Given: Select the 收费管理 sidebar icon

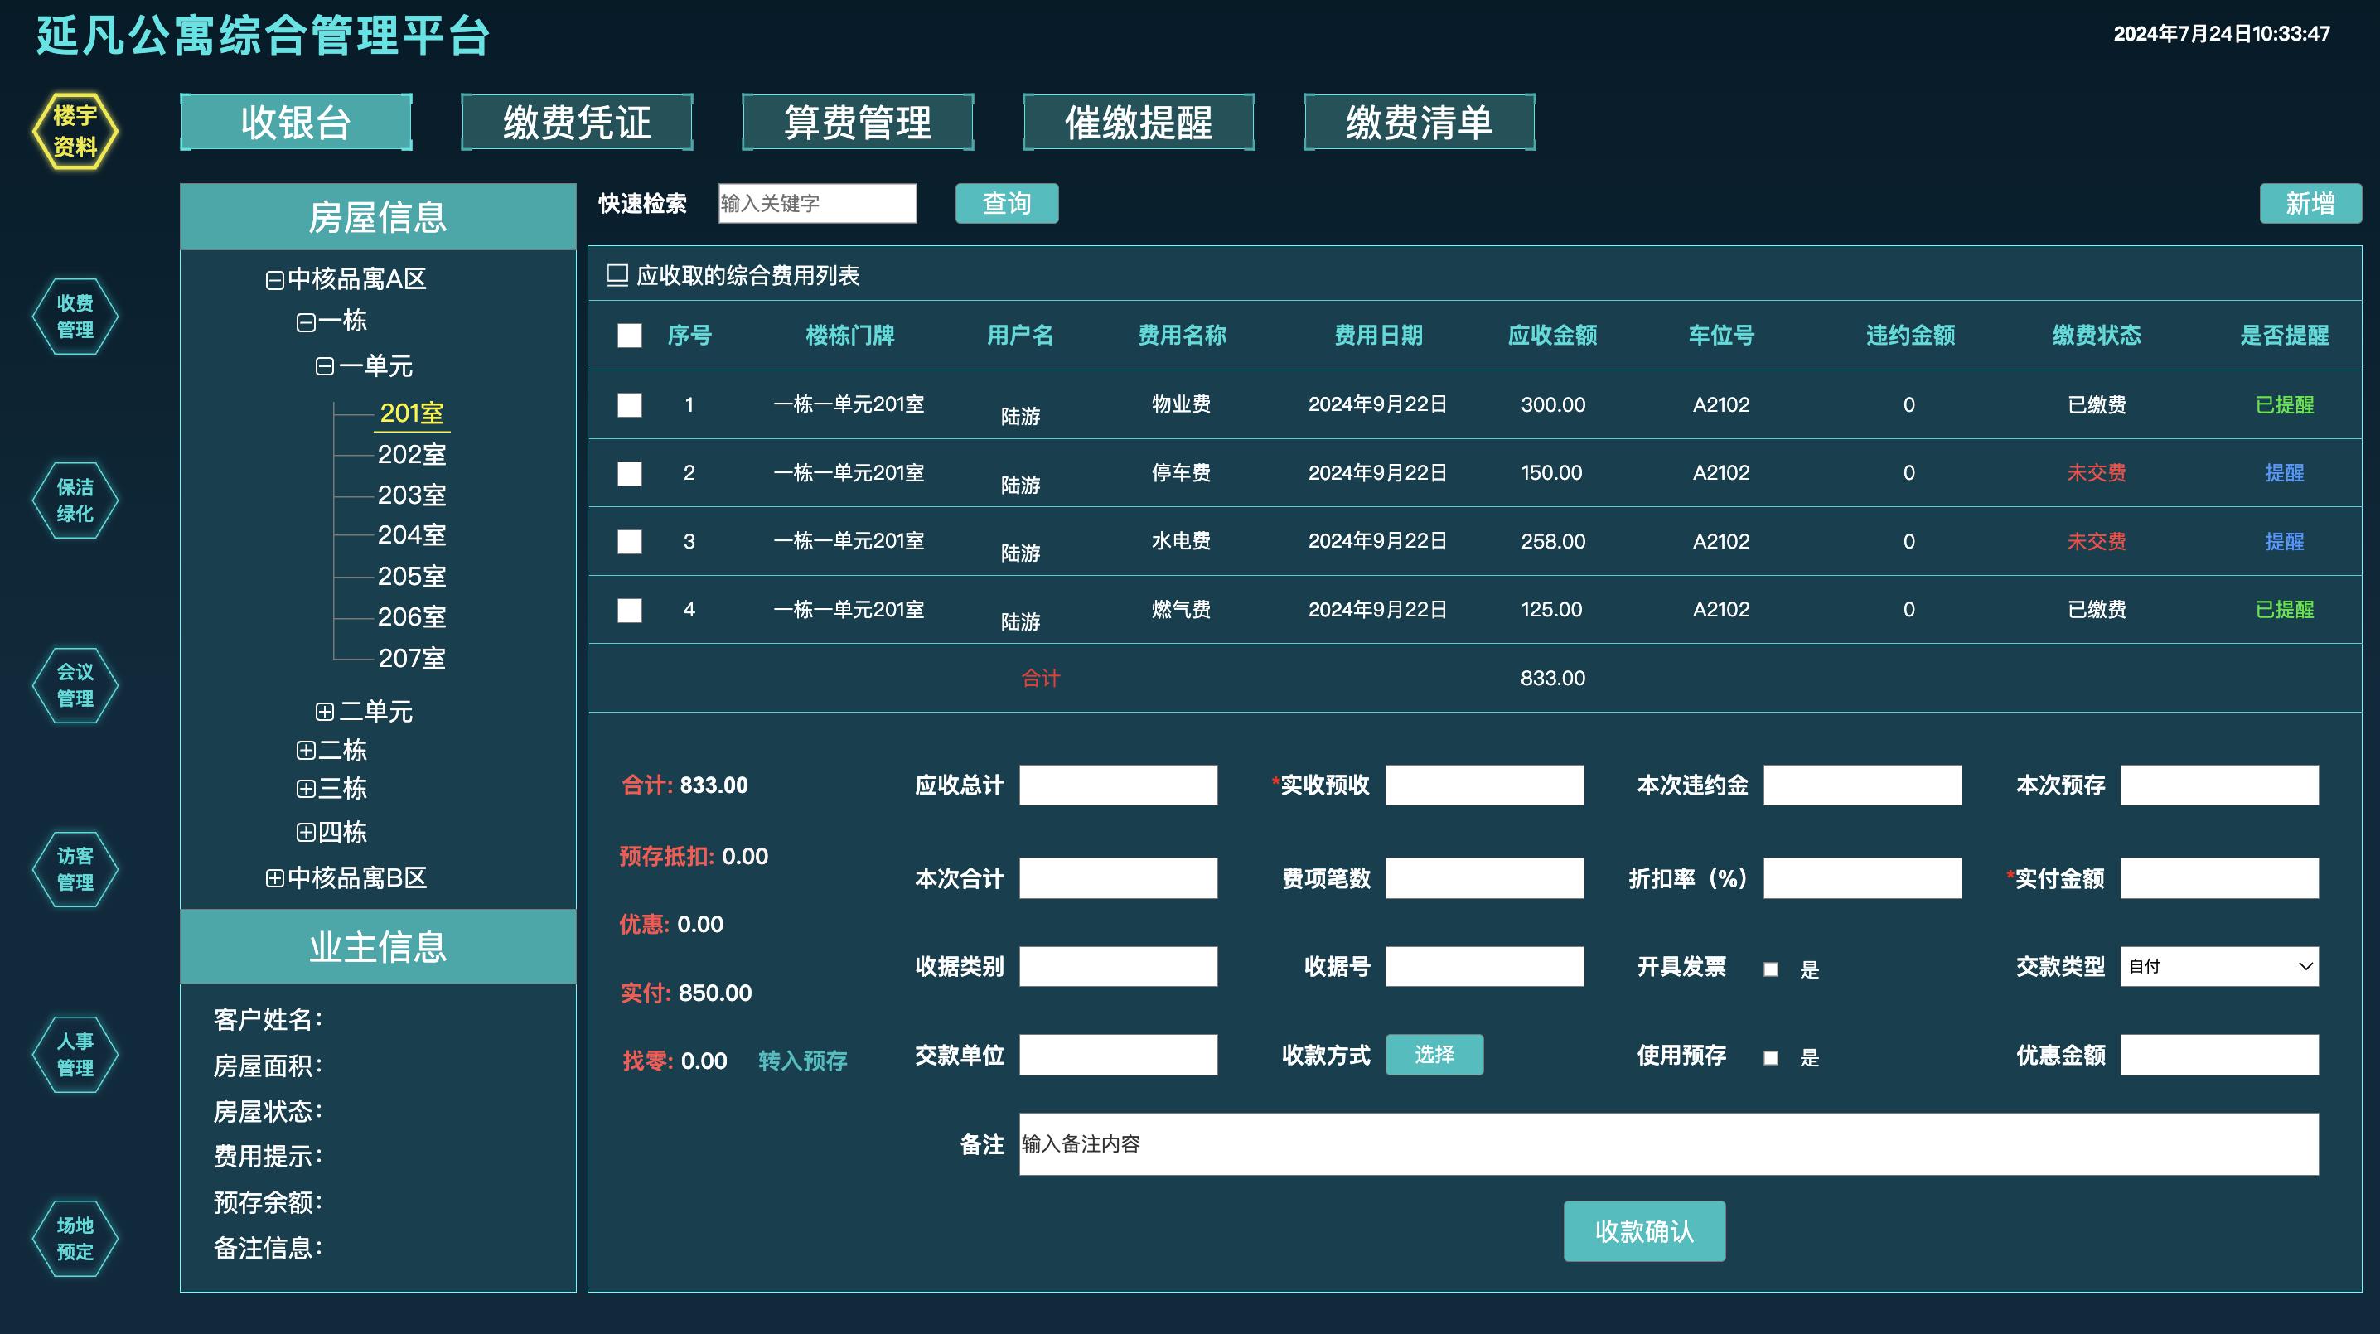Looking at the screenshot, I should pyautogui.click(x=75, y=317).
